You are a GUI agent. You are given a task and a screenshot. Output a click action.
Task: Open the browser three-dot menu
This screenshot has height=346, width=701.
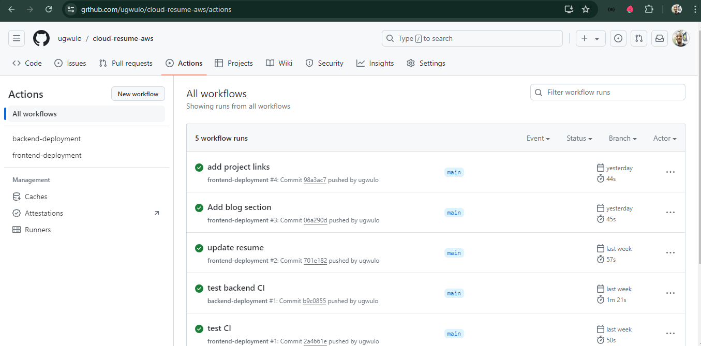pyautogui.click(x=695, y=9)
